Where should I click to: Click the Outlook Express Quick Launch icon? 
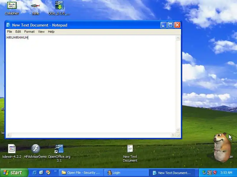tap(41, 173)
